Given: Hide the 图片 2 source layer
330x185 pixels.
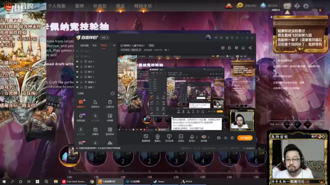Looking at the screenshot, I should pos(77,72).
